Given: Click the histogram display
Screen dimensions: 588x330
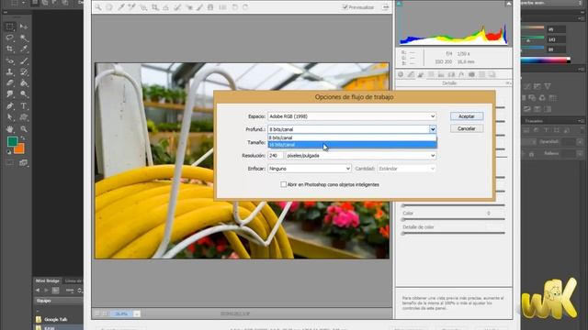Looking at the screenshot, I should coord(454,24).
